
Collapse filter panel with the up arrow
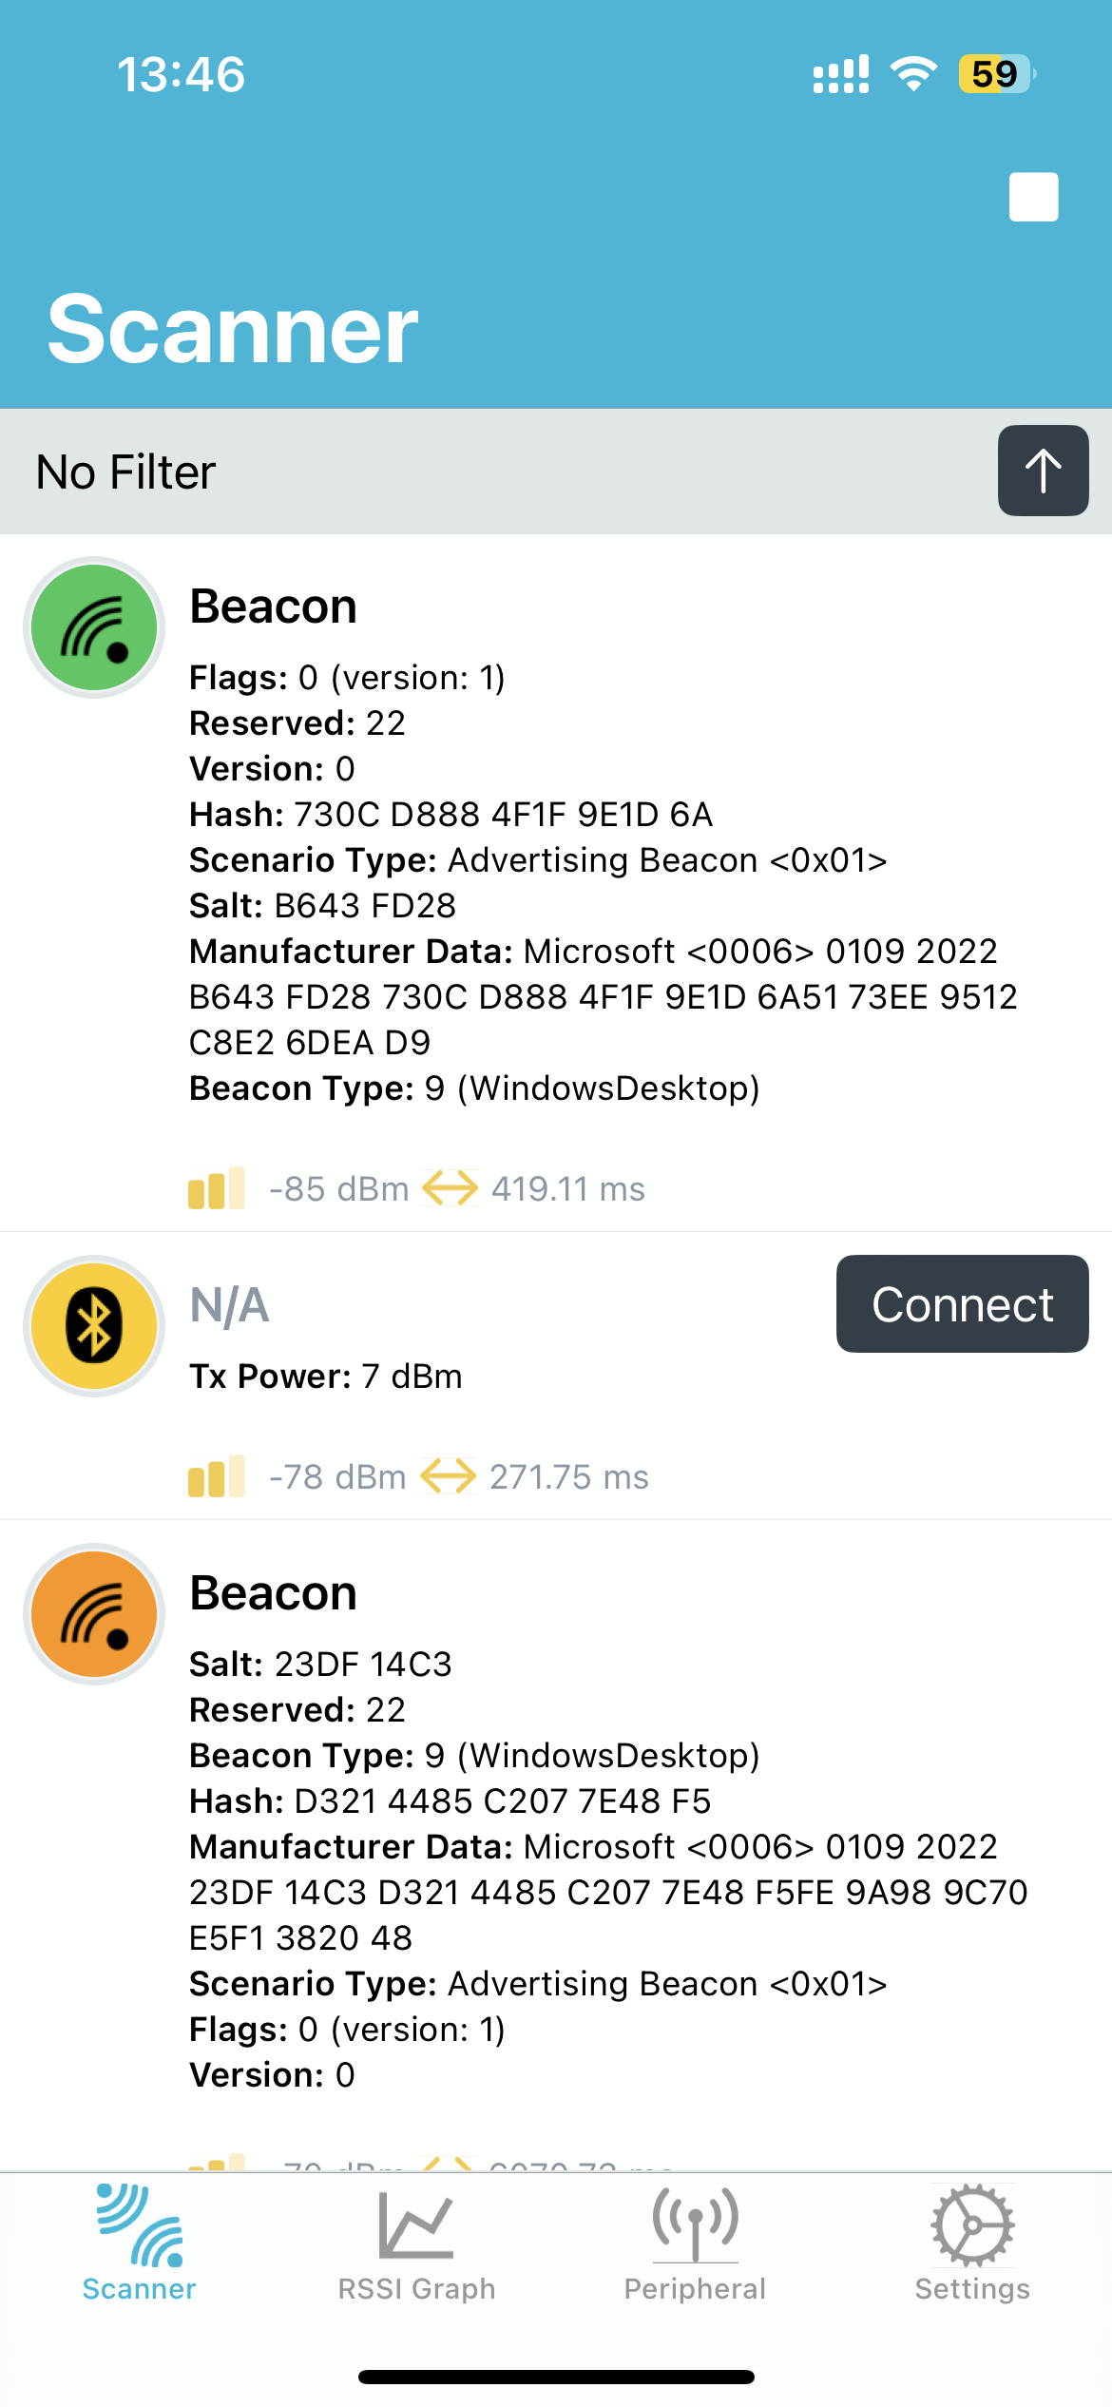[1043, 471]
